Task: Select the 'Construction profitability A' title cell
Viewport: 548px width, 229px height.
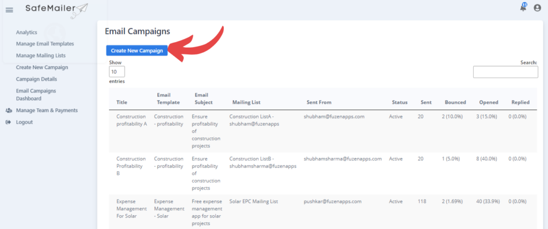Action: [x=132, y=120]
